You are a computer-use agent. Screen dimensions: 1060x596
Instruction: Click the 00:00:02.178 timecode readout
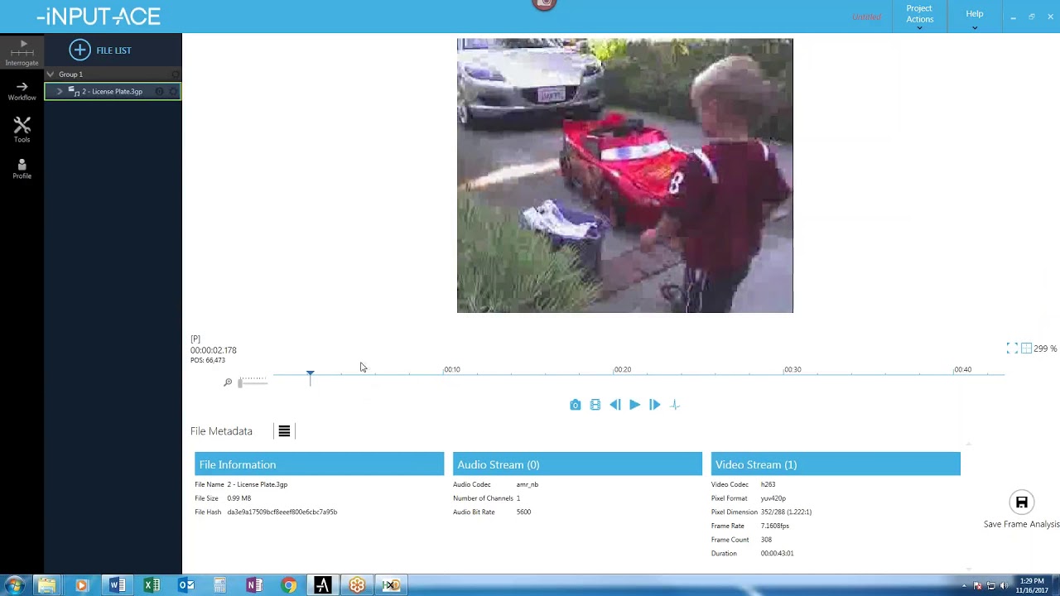[x=214, y=350]
